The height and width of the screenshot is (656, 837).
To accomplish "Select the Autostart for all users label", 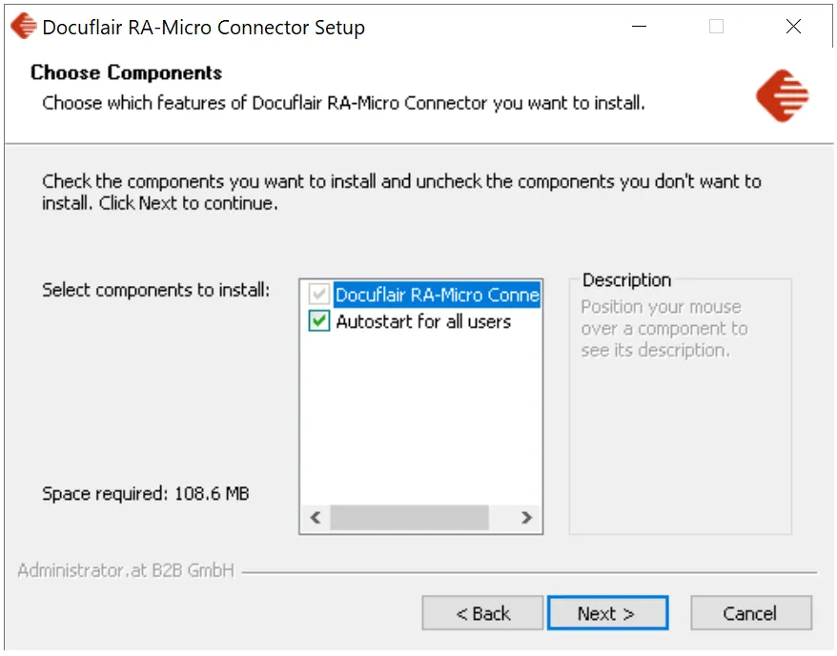I will coord(423,322).
